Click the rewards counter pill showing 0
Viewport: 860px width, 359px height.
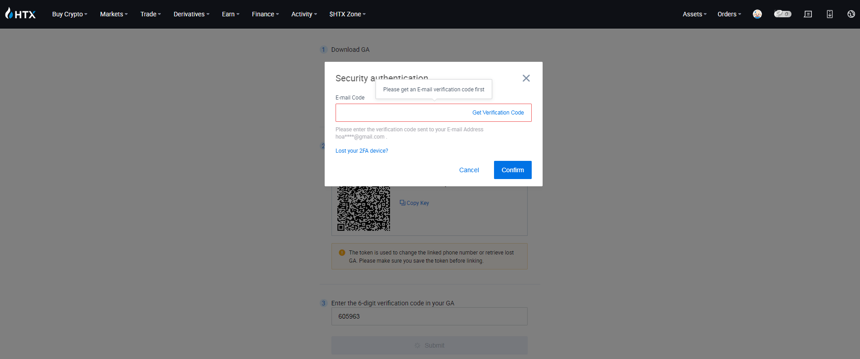[x=783, y=14]
